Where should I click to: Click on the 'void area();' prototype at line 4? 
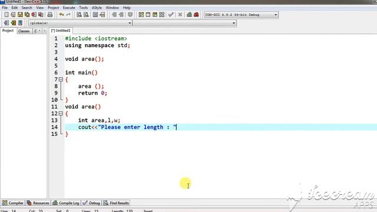[x=84, y=59]
